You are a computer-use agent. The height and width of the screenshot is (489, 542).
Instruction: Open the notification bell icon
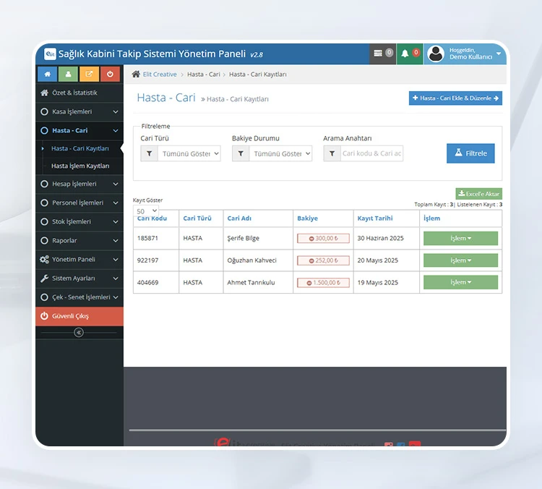point(405,54)
